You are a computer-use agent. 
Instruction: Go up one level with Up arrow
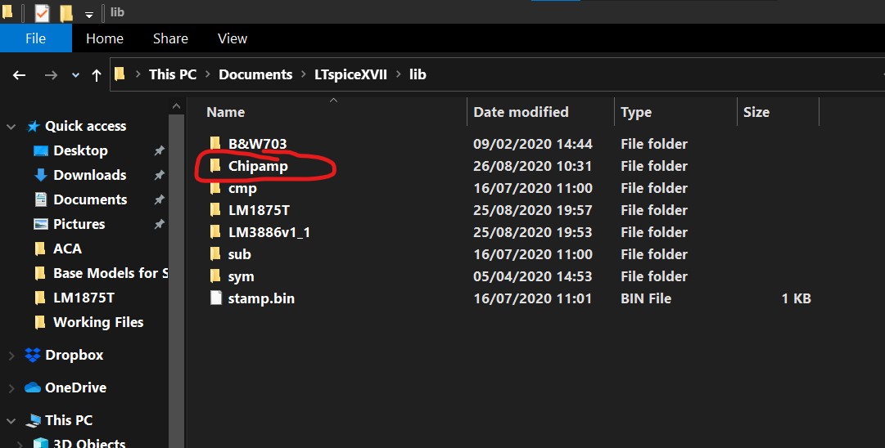97,74
